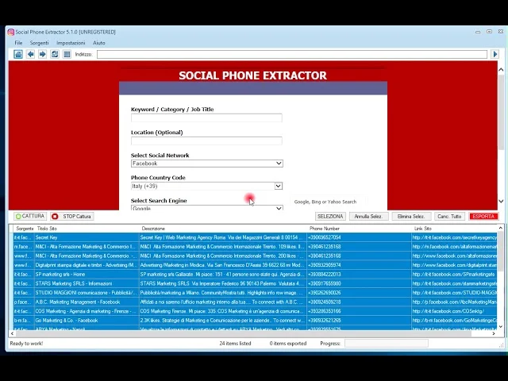Click the home icon in the browser toolbar
The width and height of the screenshot is (508, 381).
(18, 54)
